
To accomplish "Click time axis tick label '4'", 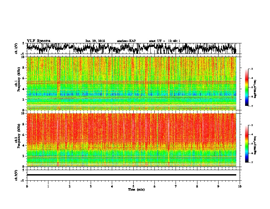I will point(112,186).
